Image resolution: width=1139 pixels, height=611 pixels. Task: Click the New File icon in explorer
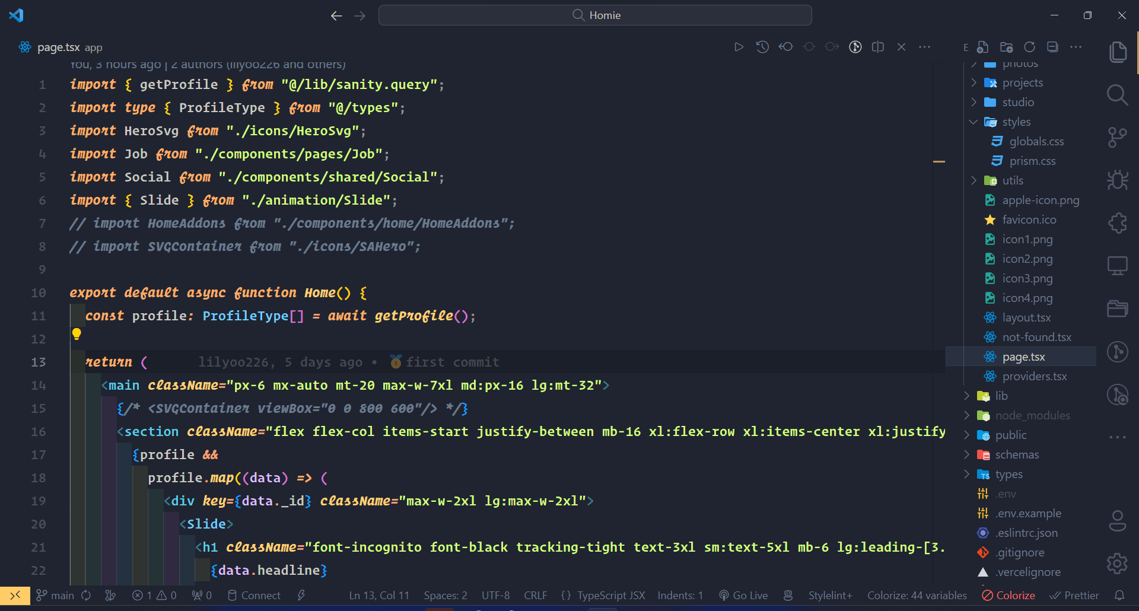(x=983, y=47)
